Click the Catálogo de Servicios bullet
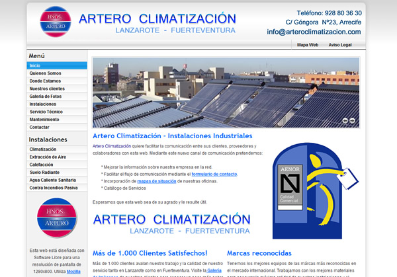This screenshot has height=277, width=397. coord(125,188)
